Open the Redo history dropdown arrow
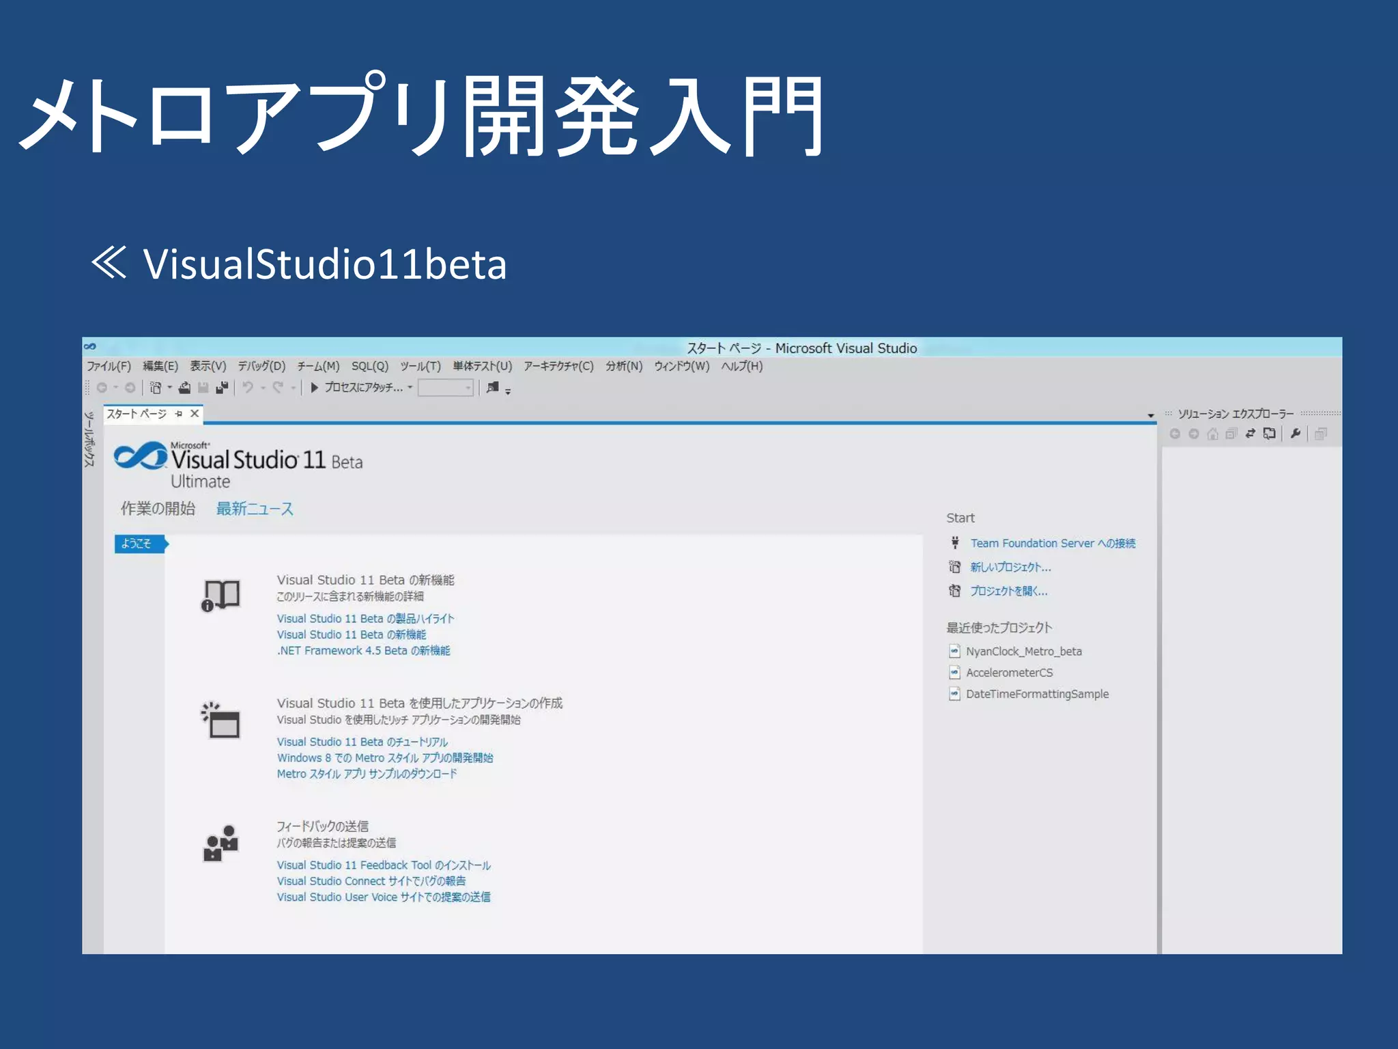Screen dimensions: 1398x1049 click(x=293, y=388)
